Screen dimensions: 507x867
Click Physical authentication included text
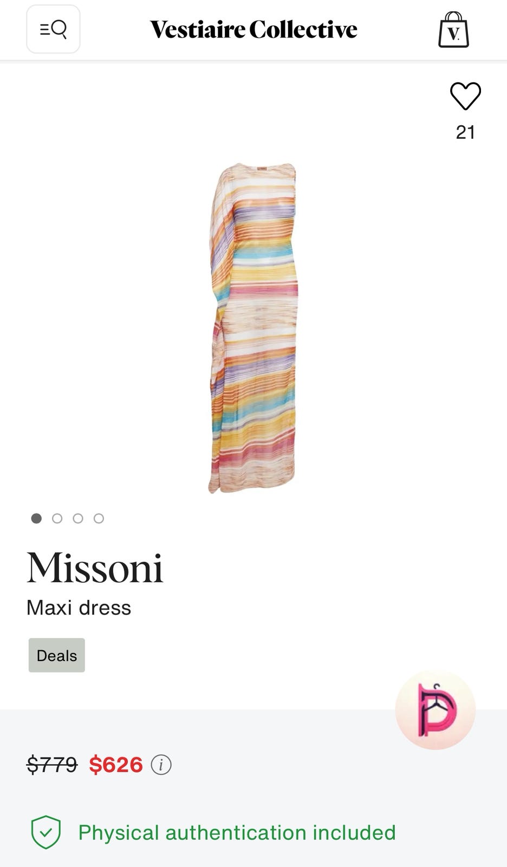click(237, 832)
